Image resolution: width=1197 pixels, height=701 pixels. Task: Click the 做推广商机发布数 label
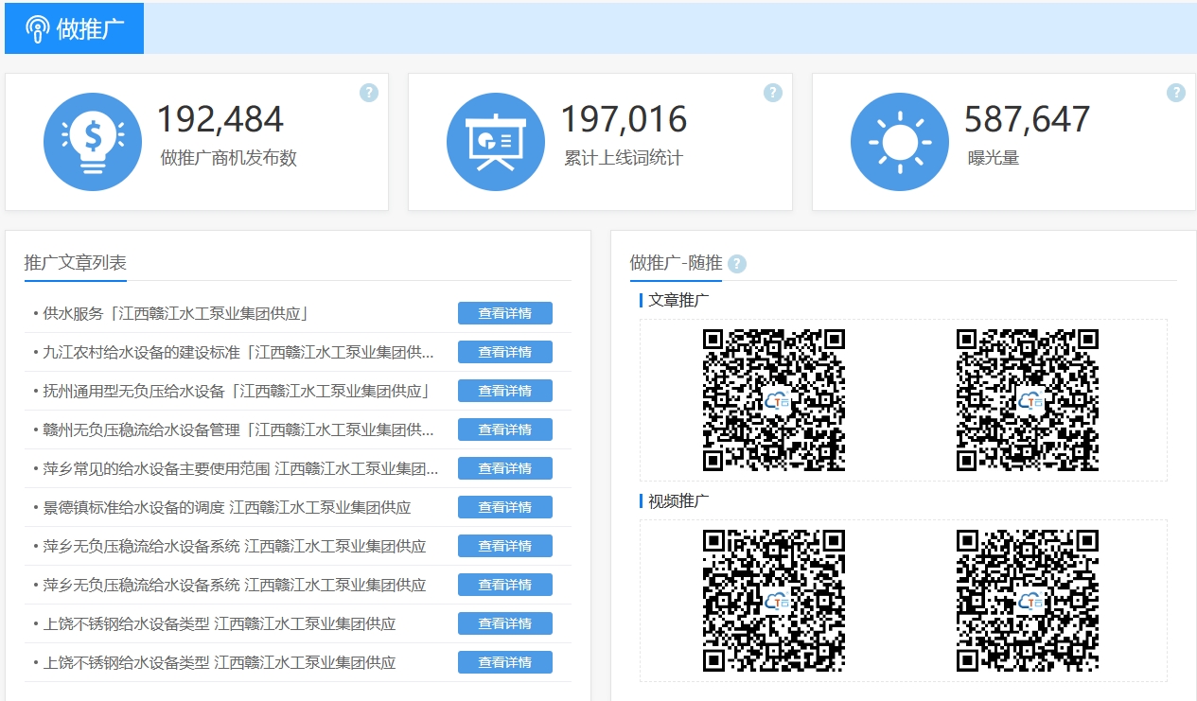coord(229,158)
